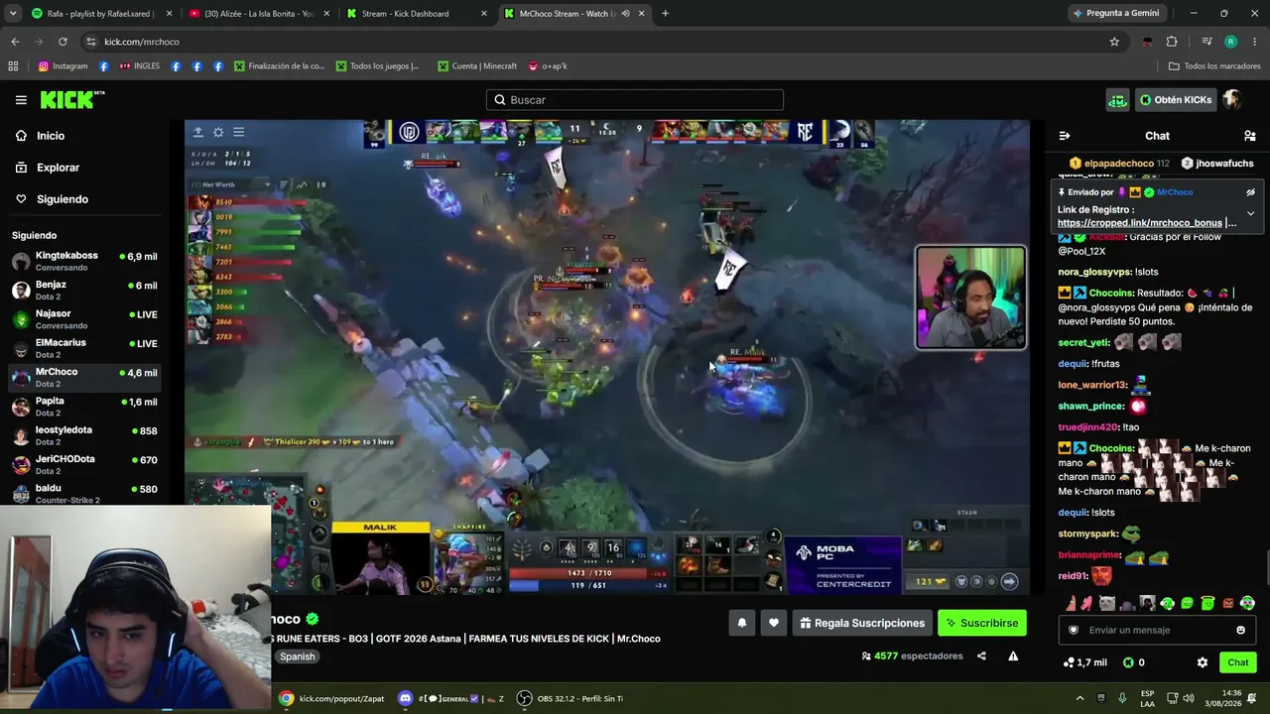Focus the Buscar search field
The image size is (1270, 714).
[635, 100]
